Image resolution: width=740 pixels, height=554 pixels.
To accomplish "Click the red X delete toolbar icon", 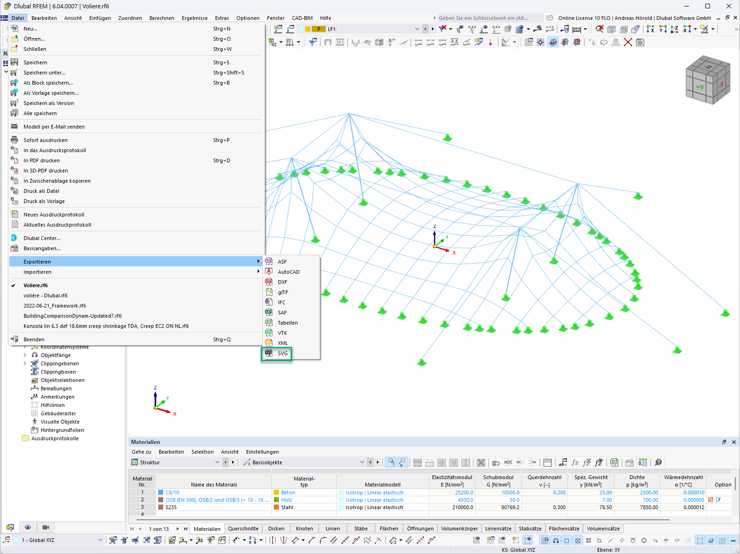I will [x=628, y=42].
